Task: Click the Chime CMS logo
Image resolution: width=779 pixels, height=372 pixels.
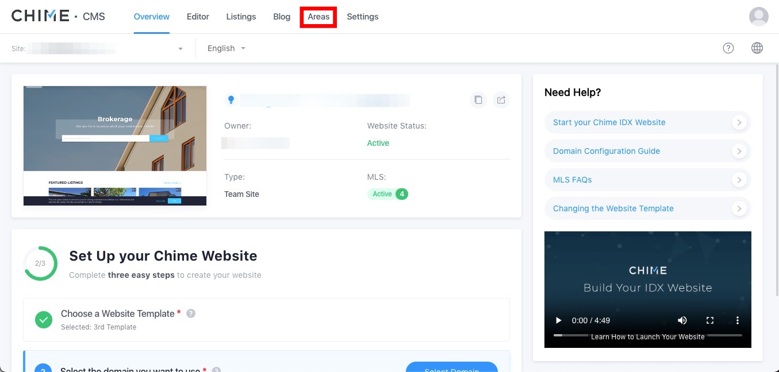Action: 58,17
